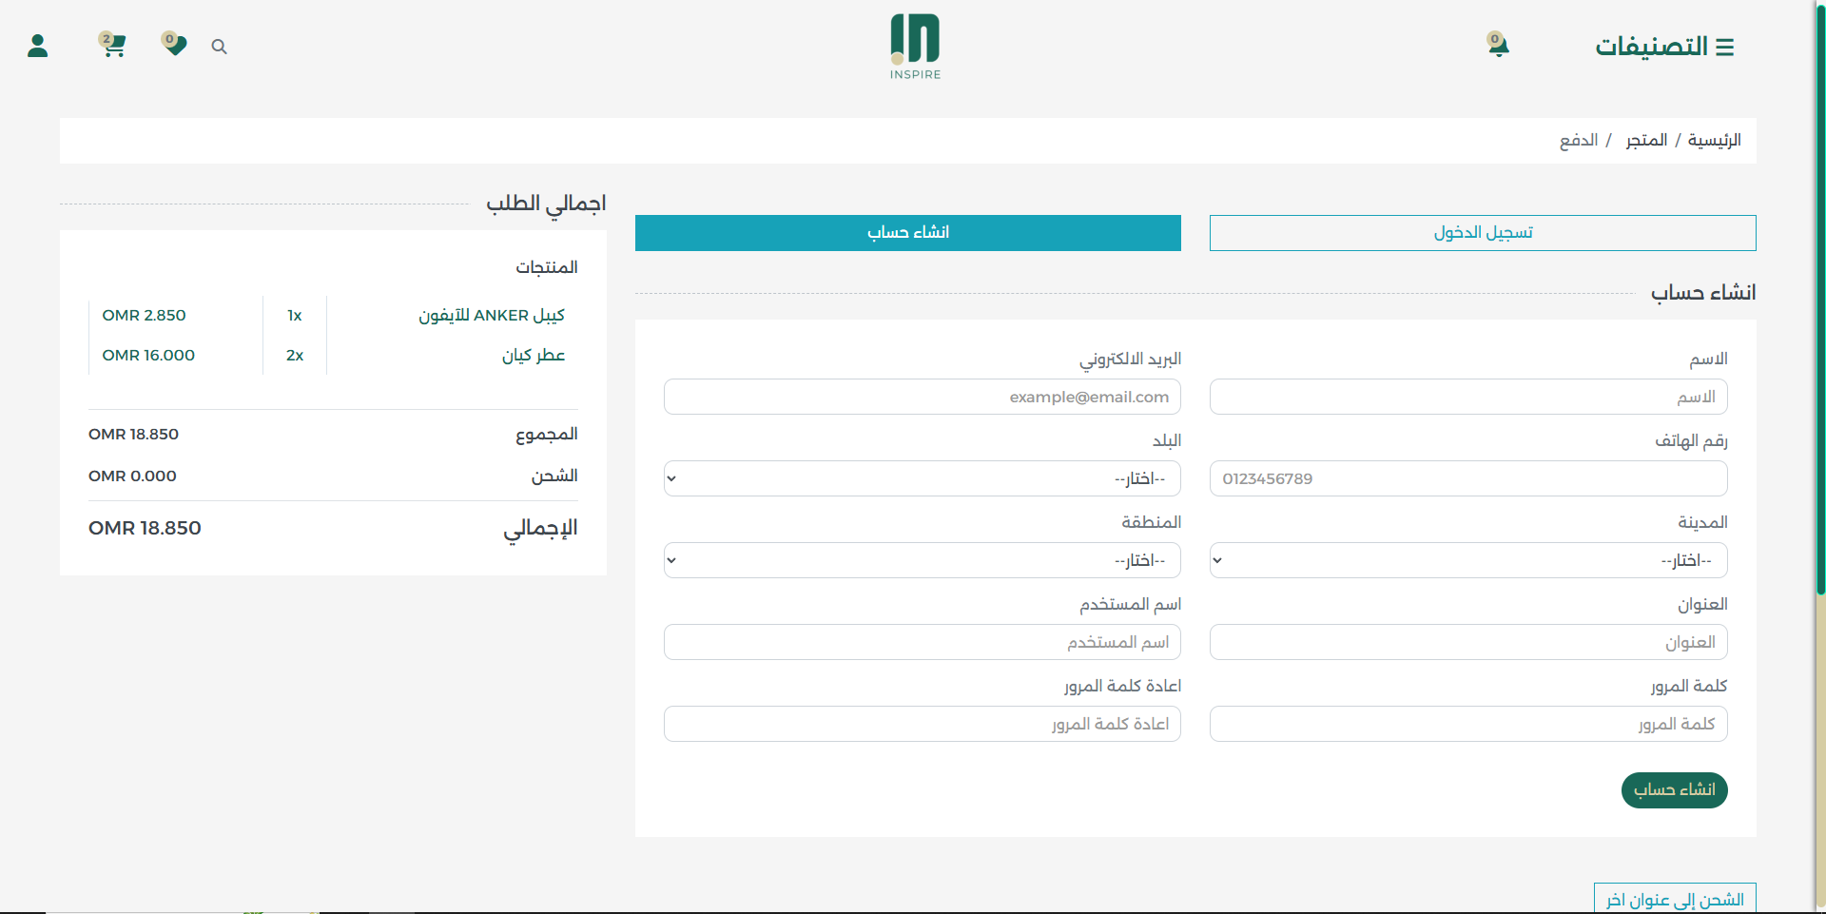The image size is (1826, 914).
Task: Go to الرئيسية breadcrumb link
Action: tap(1714, 141)
